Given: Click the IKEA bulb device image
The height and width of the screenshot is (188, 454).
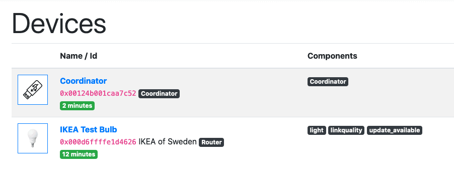Looking at the screenshot, I should 33,138.
